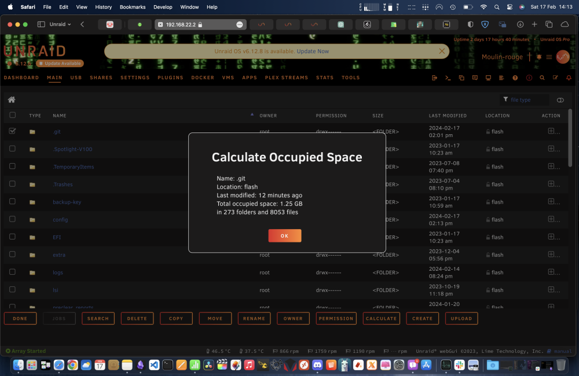Flip the toggle next to file type filter

pyautogui.click(x=560, y=100)
